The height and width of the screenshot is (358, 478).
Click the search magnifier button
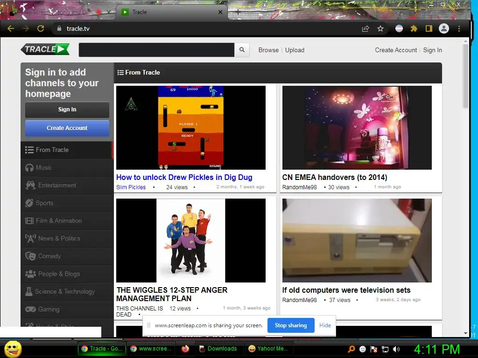click(x=242, y=49)
